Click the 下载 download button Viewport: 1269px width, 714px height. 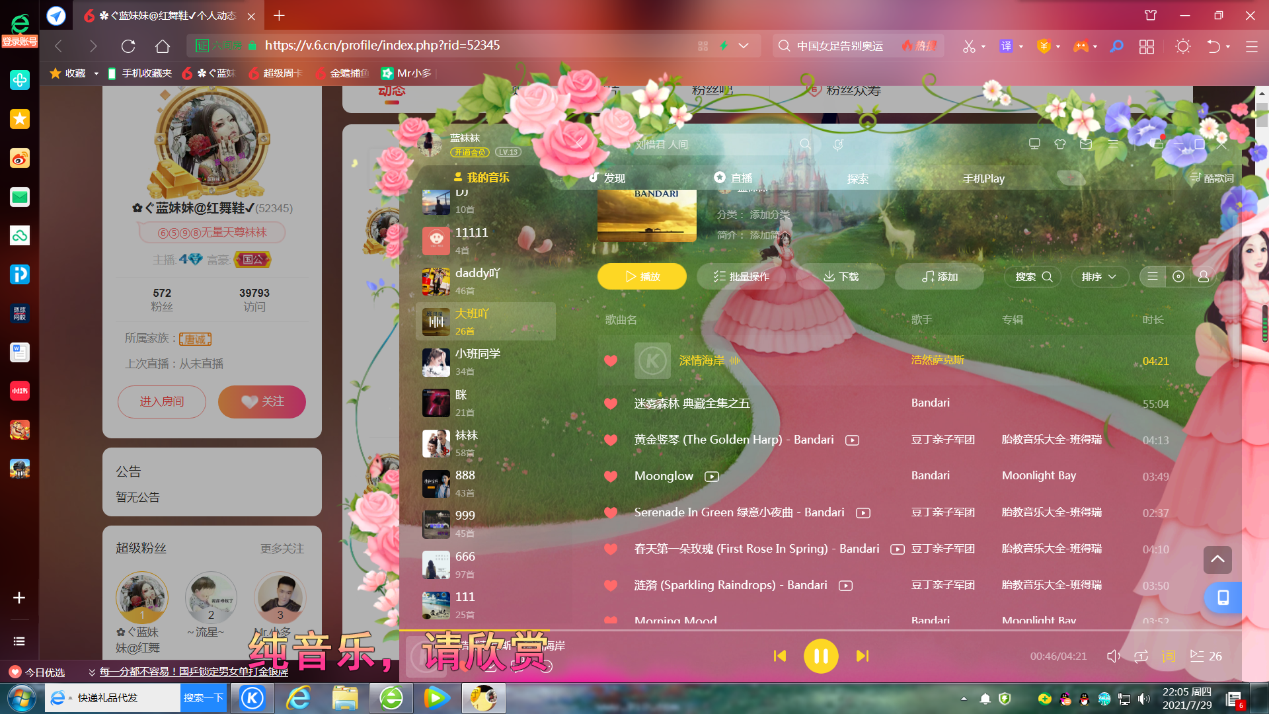(x=840, y=276)
